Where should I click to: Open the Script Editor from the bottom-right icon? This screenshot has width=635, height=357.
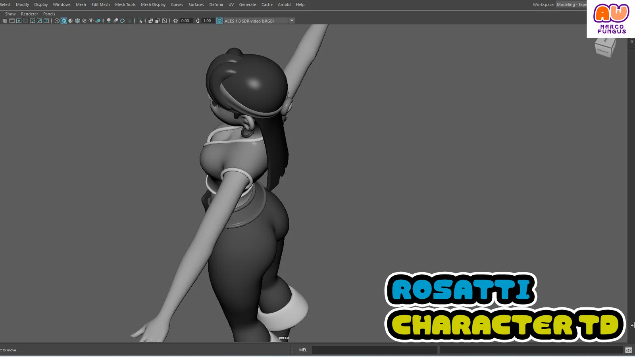tap(629, 350)
